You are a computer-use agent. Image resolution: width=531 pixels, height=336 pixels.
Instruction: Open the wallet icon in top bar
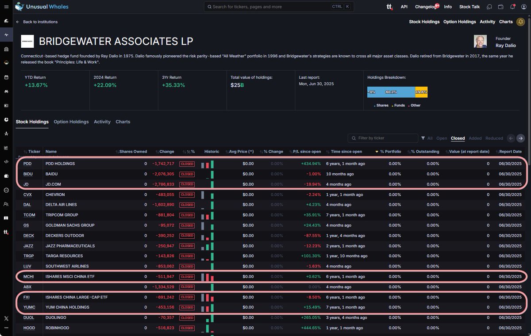501,7
